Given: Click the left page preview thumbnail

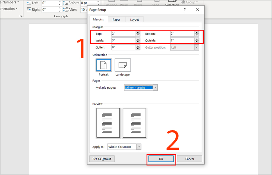Looking at the screenshot, I should point(108,123).
